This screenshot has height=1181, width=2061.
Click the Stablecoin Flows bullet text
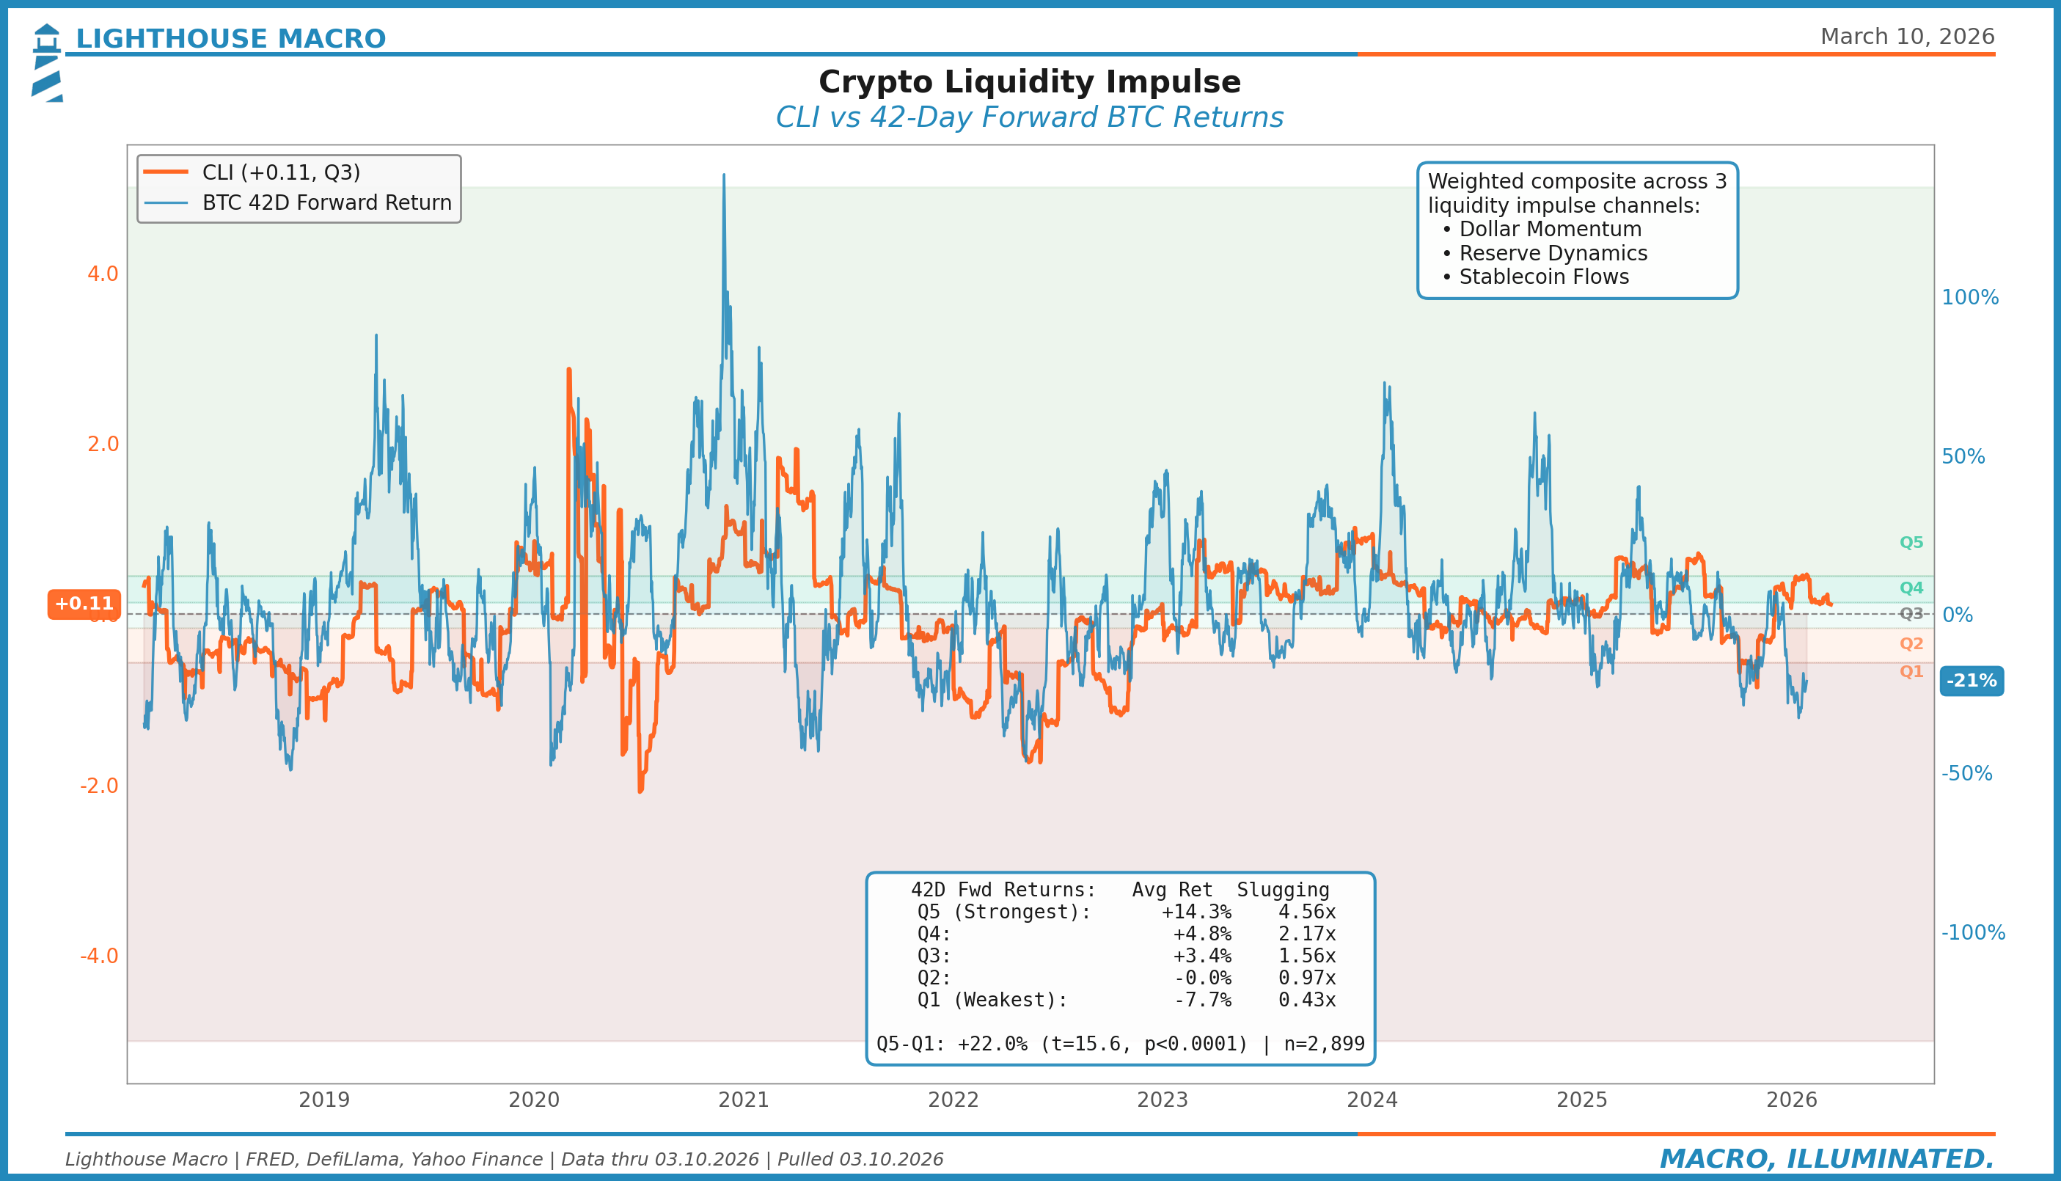(1543, 277)
